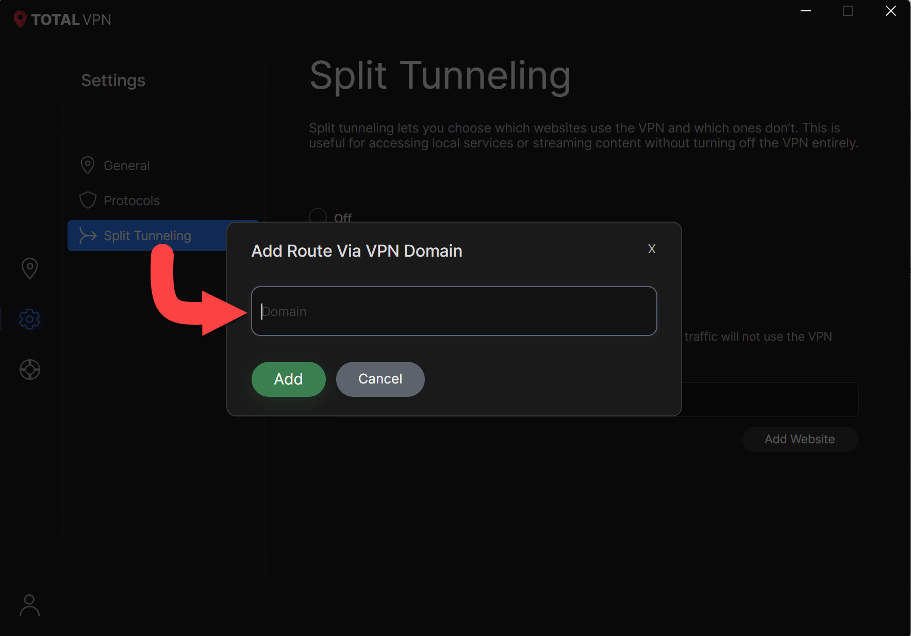This screenshot has height=636, width=911.
Task: Click the green Add button
Action: pyautogui.click(x=288, y=379)
